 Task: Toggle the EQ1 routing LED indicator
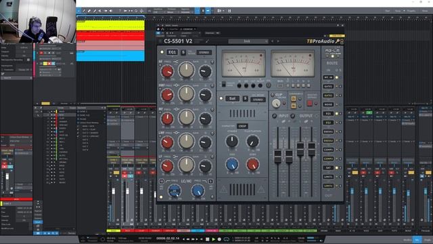337,114
